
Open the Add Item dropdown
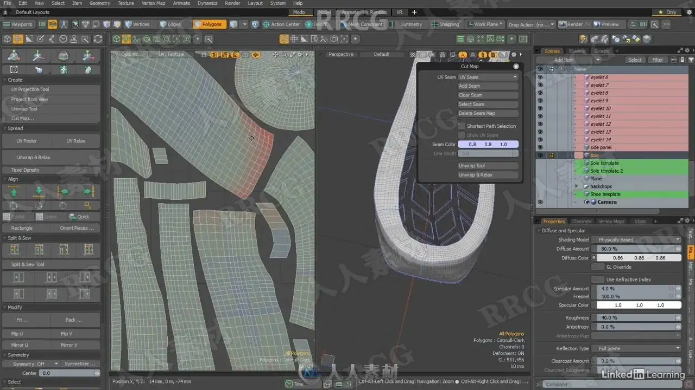tap(568, 60)
